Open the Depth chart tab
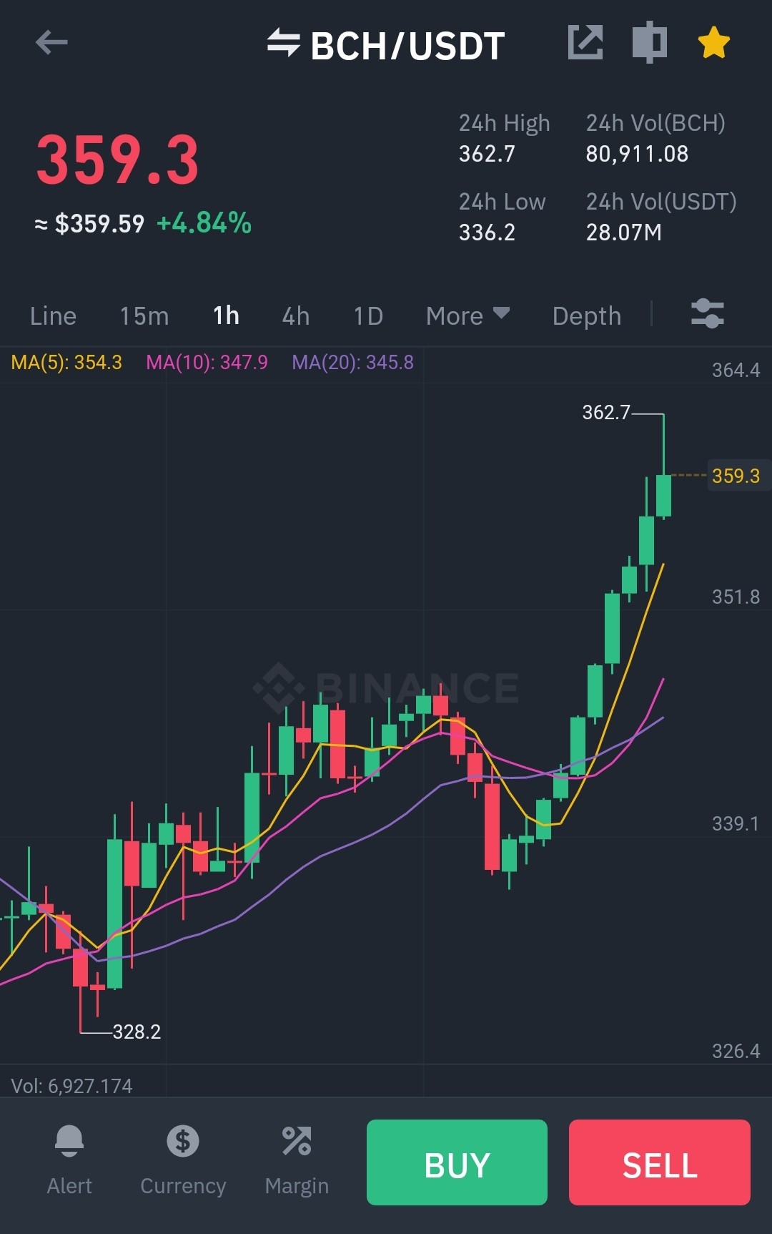The height and width of the screenshot is (1234, 772). 587,315
